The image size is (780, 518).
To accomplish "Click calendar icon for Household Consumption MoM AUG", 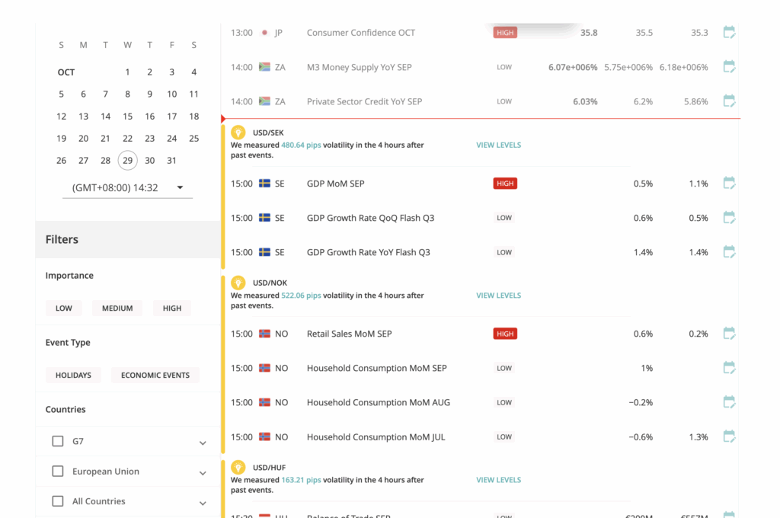I will point(729,402).
